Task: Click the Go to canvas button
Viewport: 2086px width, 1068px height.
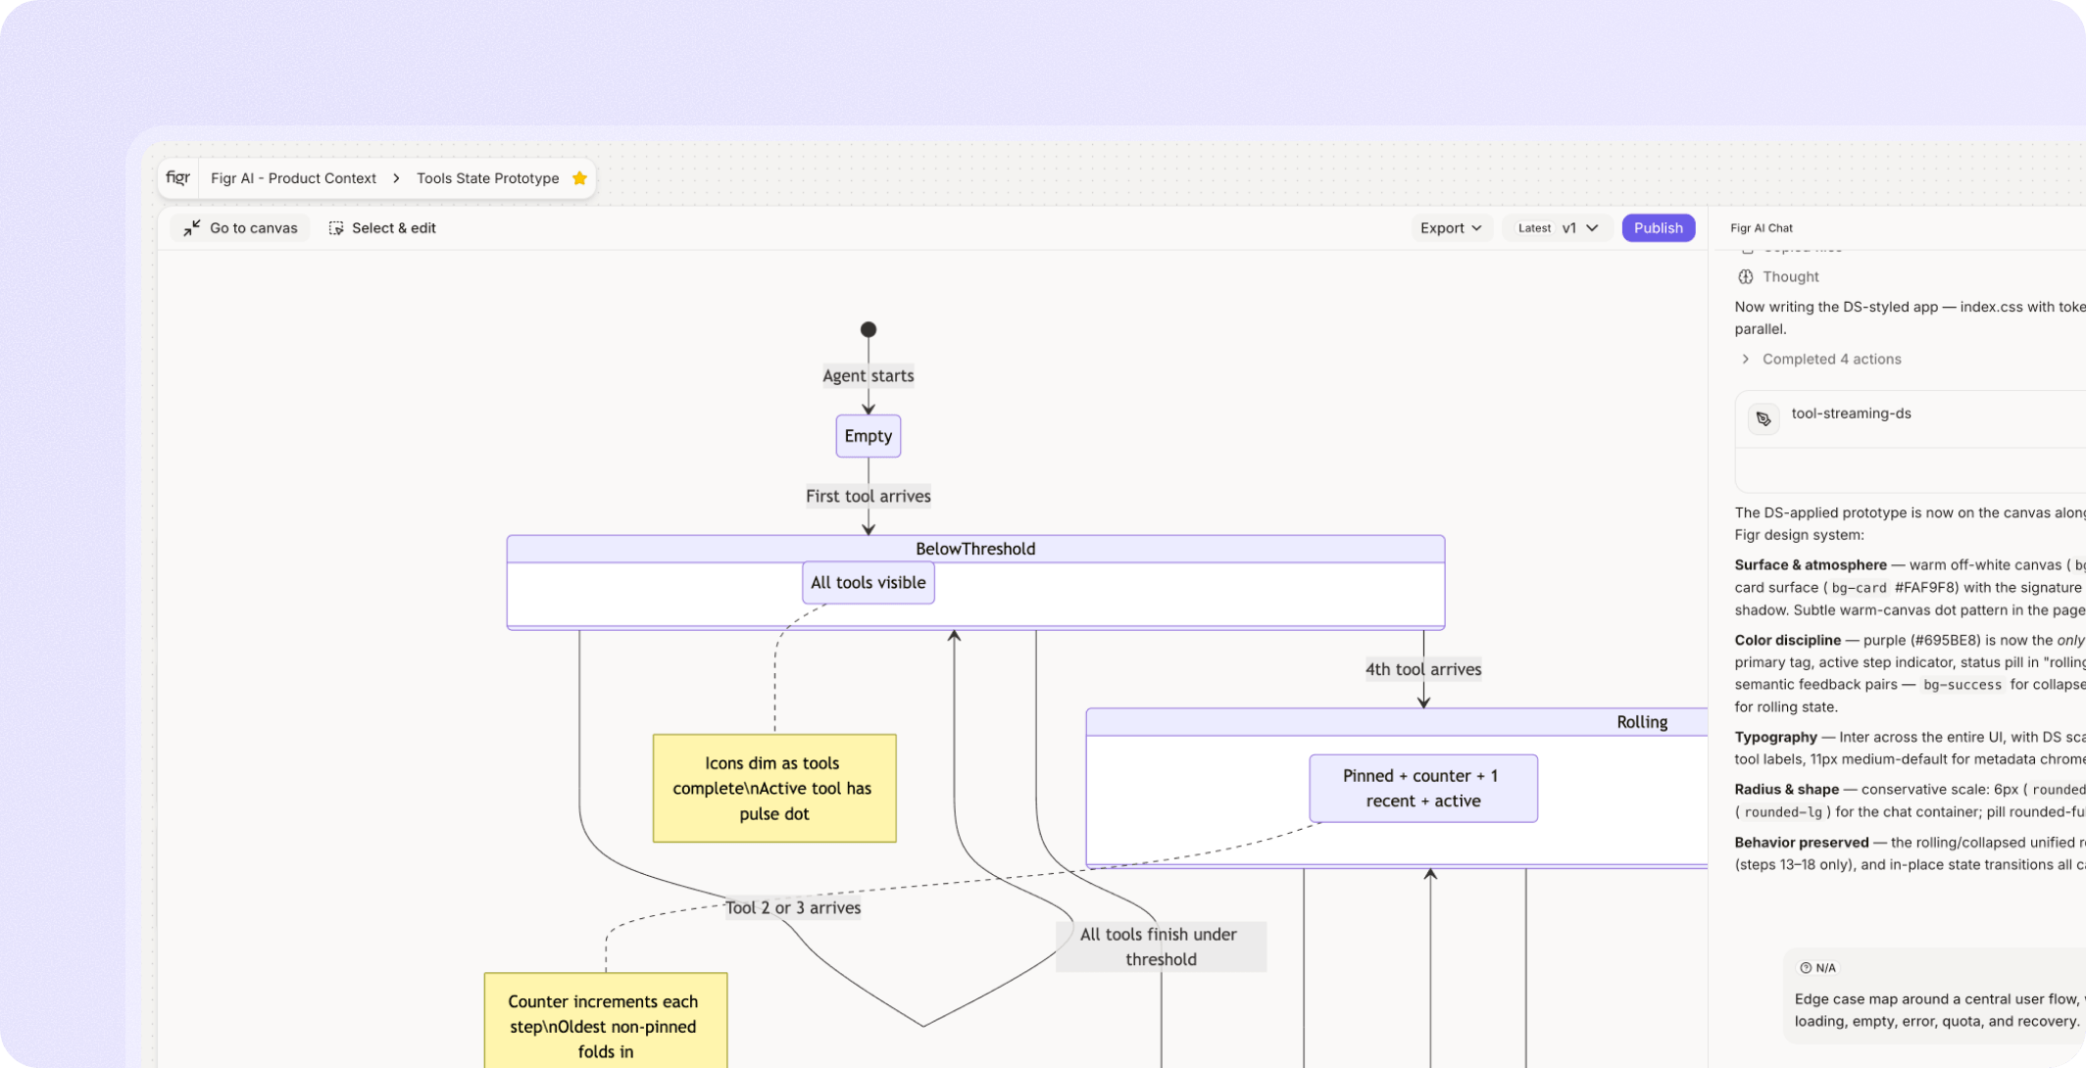Action: click(240, 228)
